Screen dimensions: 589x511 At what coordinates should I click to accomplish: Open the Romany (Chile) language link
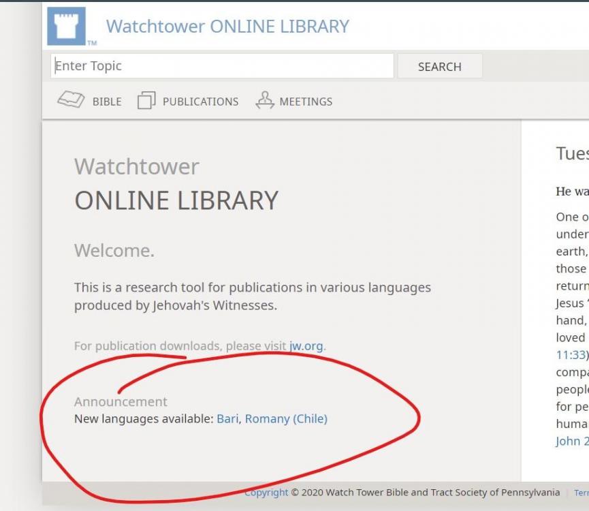[x=286, y=418]
